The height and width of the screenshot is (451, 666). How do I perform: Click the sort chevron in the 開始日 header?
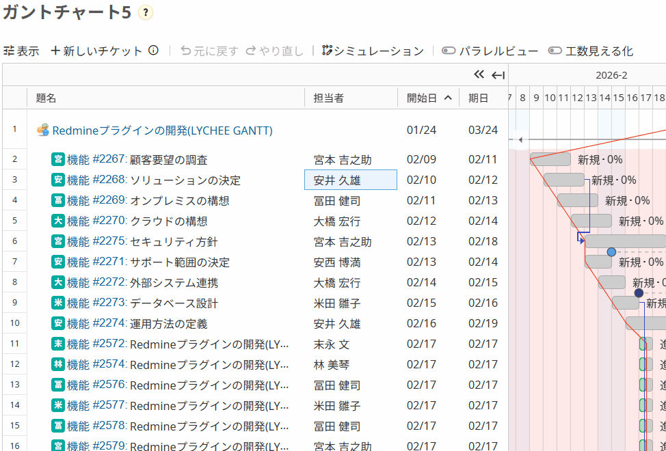(x=449, y=97)
